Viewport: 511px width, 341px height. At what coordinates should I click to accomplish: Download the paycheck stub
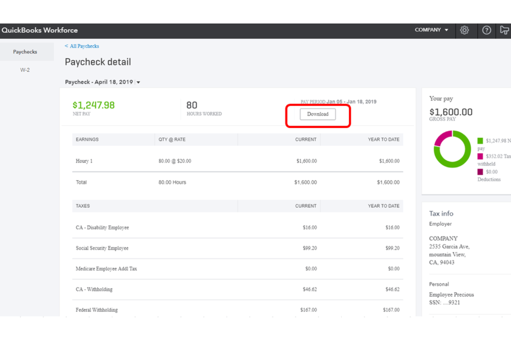tap(318, 114)
